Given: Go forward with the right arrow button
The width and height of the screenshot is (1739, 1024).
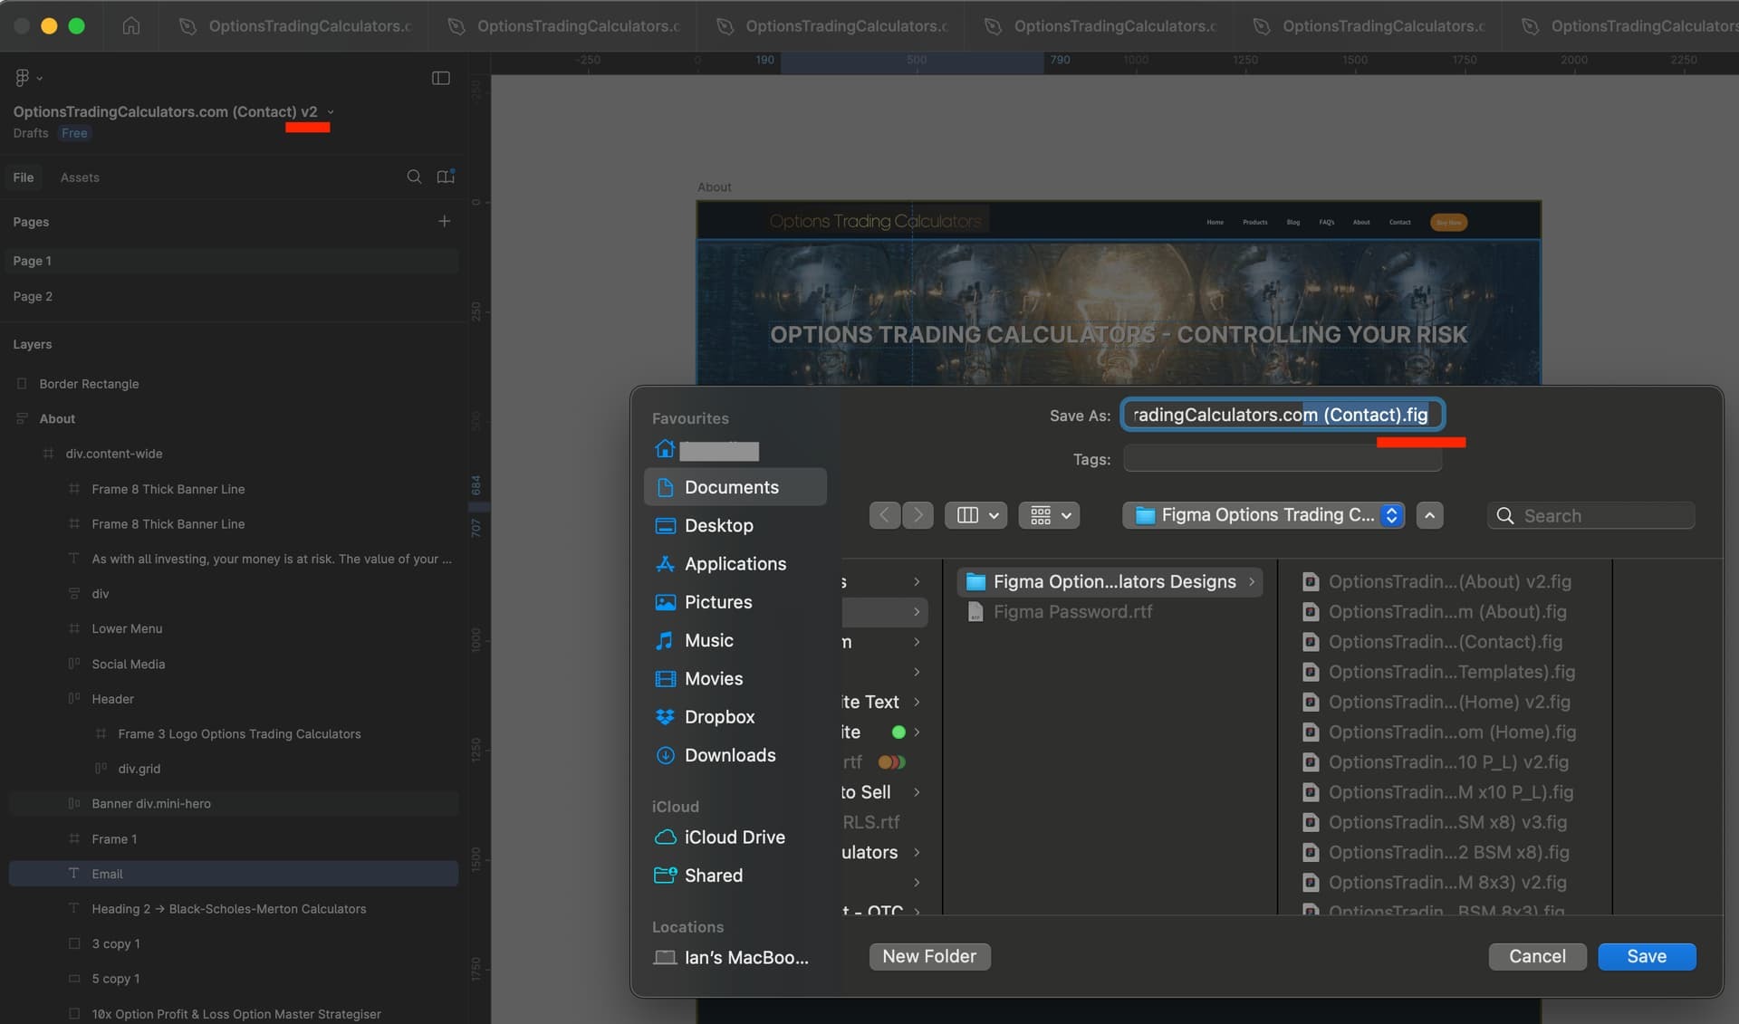Looking at the screenshot, I should [x=918, y=515].
